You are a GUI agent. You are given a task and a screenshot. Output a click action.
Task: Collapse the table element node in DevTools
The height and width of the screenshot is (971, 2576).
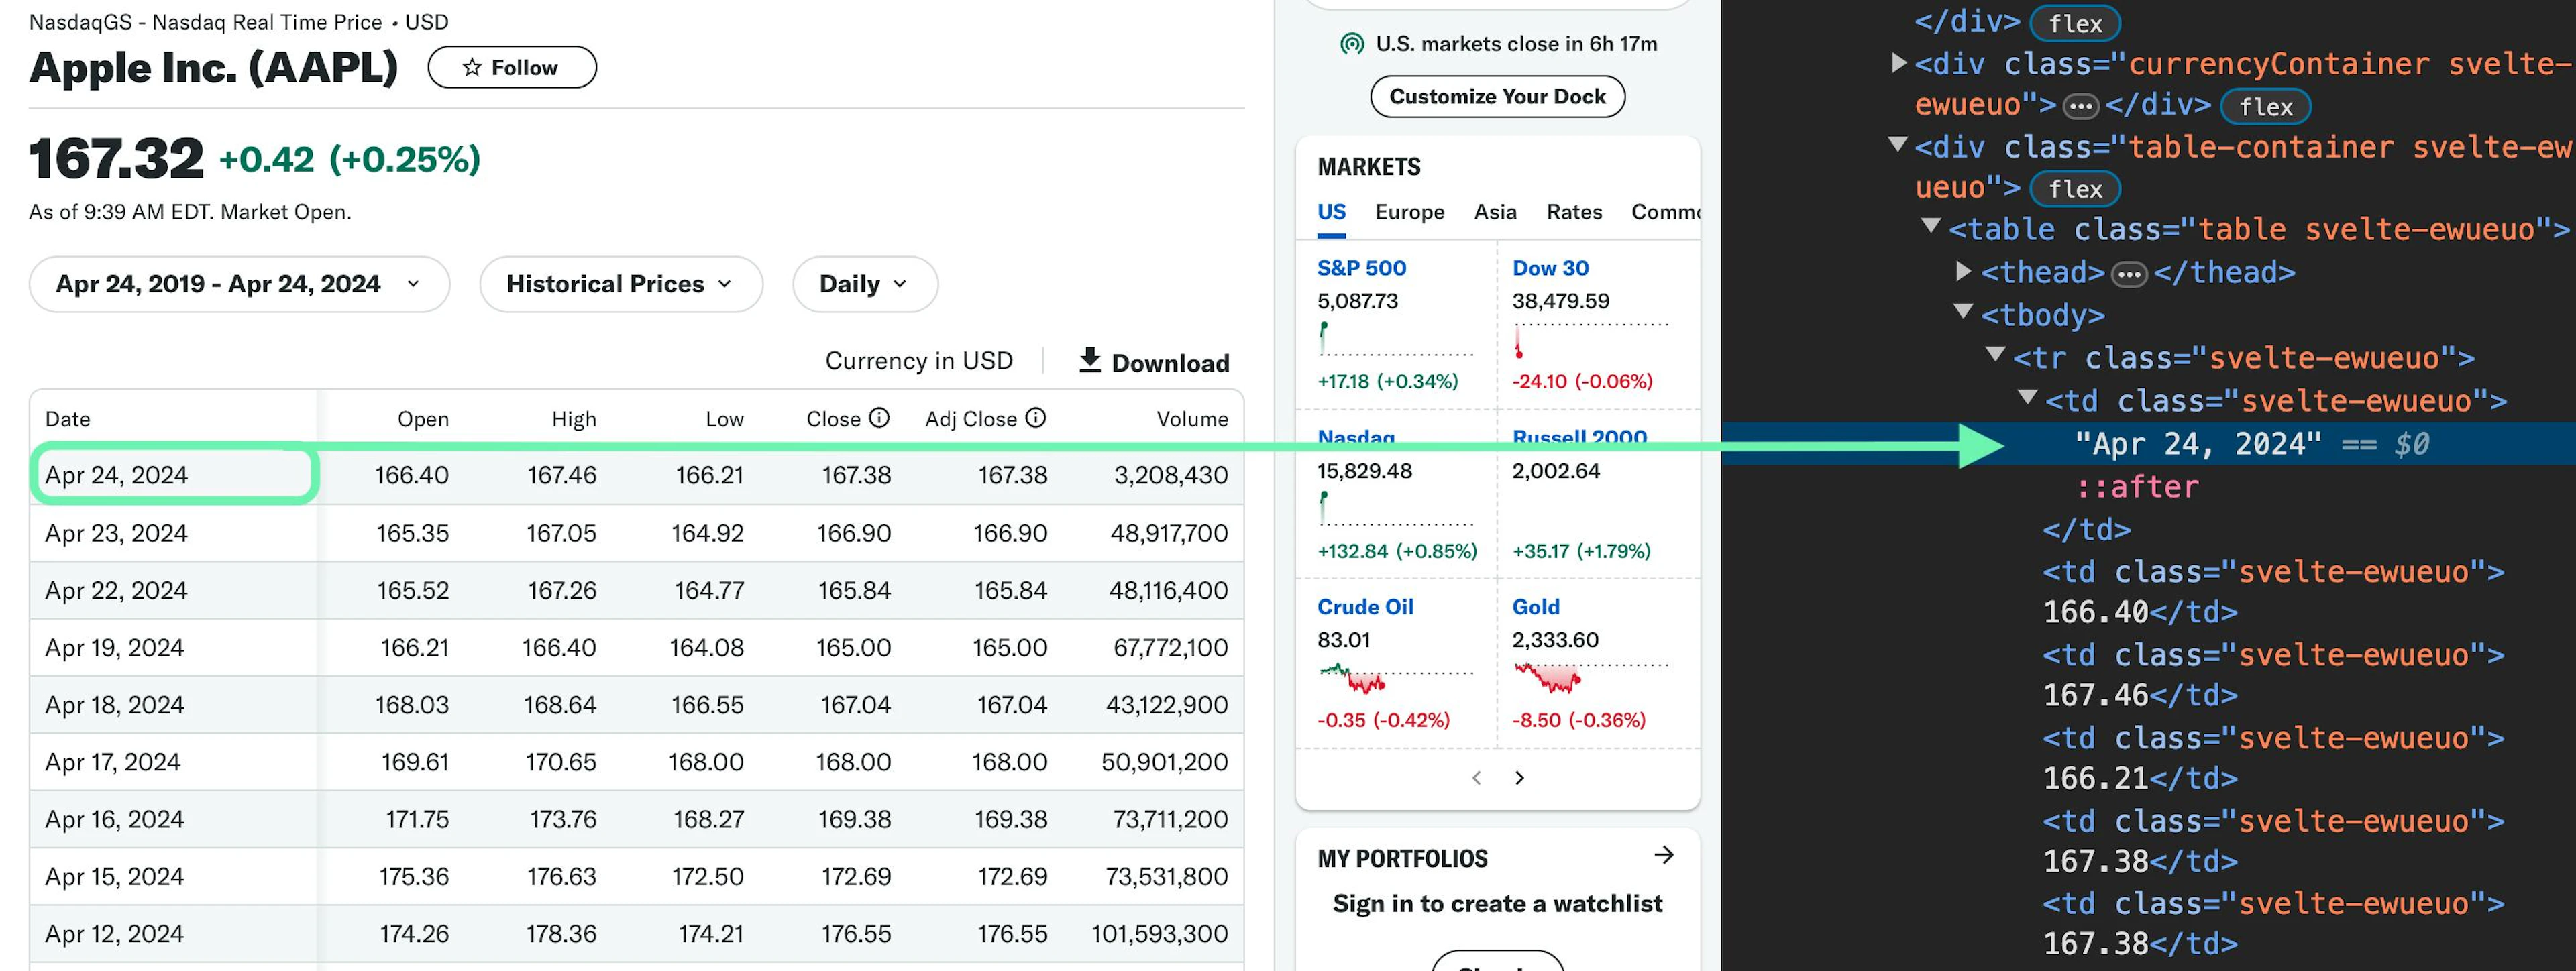point(1931,227)
